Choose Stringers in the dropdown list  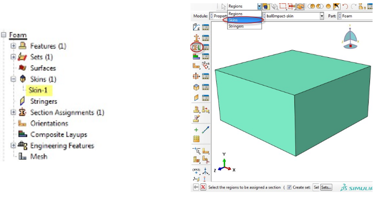pos(244,26)
